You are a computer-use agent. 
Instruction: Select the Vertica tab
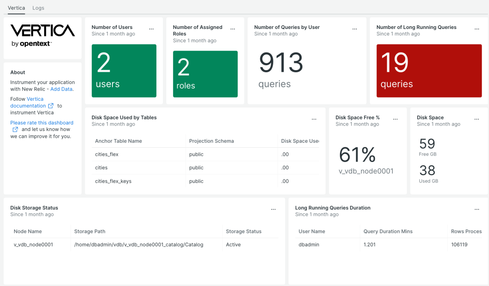pyautogui.click(x=16, y=7)
